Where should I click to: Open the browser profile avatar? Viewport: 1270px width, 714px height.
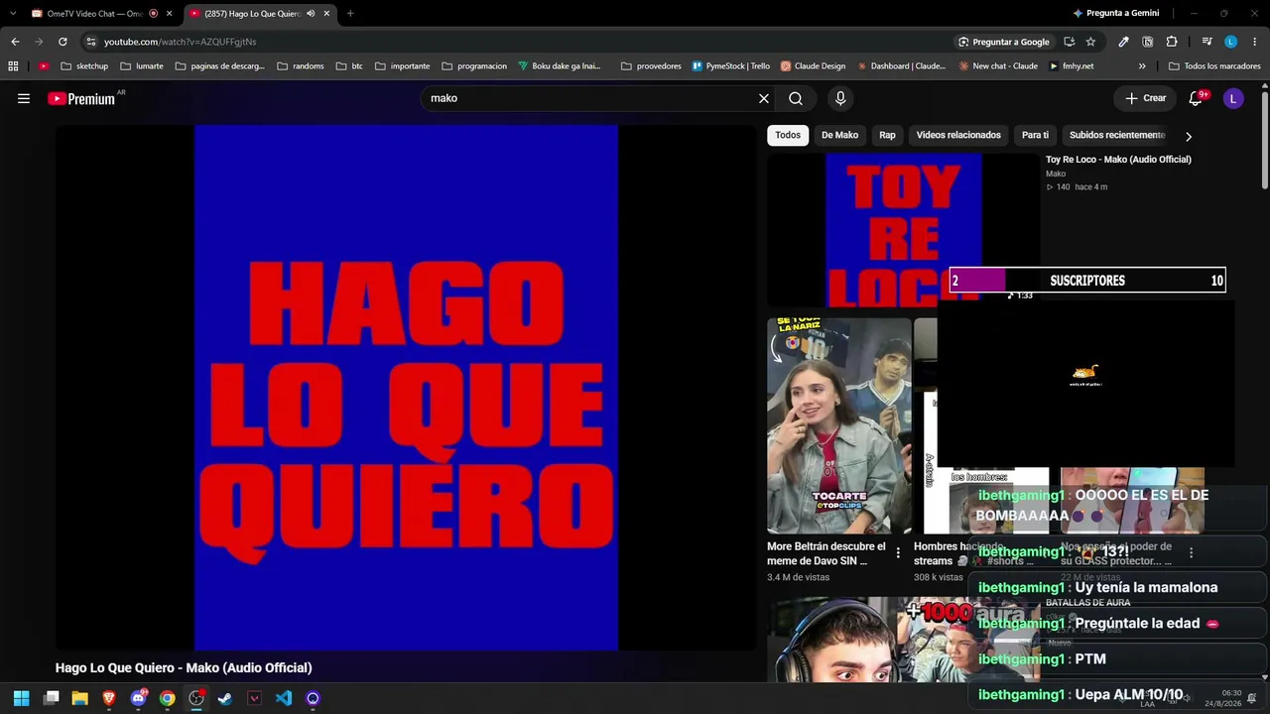(x=1231, y=42)
